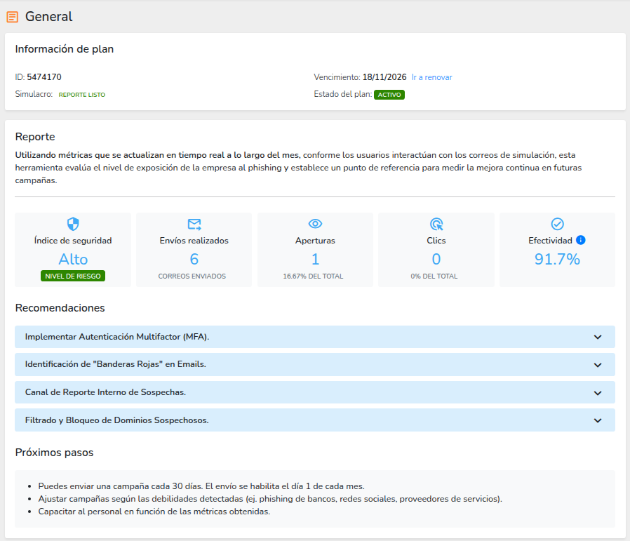Expand the Autenticación Multifactor chevron
630x541 pixels.
598,337
